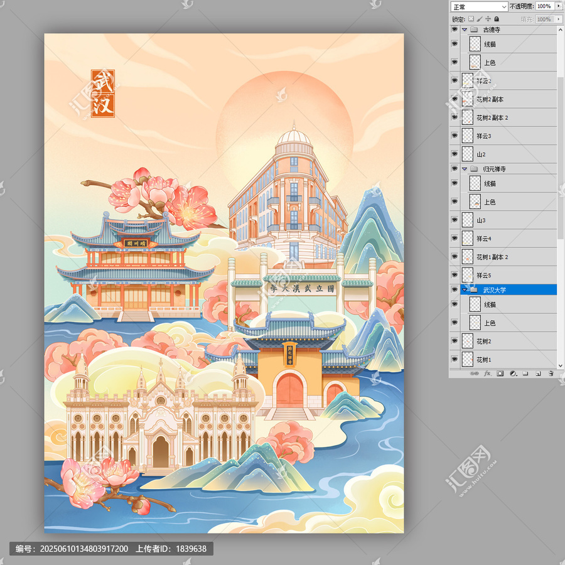Viewport: 565px width, 565px height.
Task: Hide the 祥云3 layer
Action: click(x=455, y=136)
